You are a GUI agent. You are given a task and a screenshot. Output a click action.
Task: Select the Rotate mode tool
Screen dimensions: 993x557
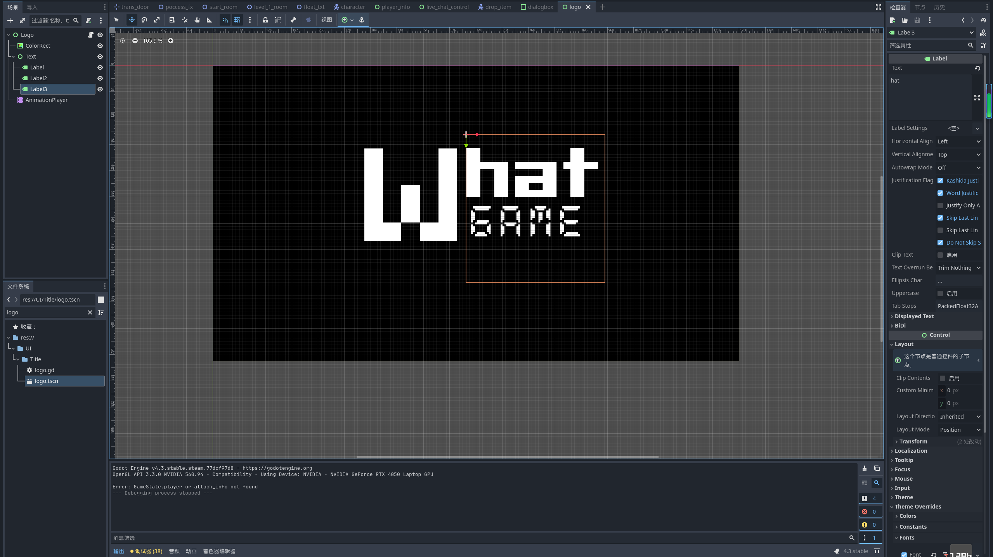click(x=144, y=20)
